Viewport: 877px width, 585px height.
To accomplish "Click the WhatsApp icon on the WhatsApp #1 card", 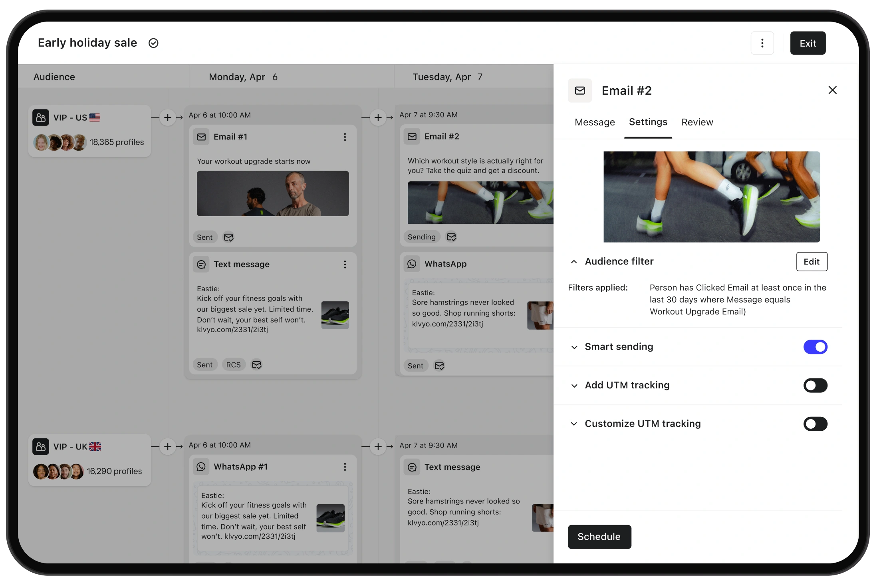I will tap(201, 467).
